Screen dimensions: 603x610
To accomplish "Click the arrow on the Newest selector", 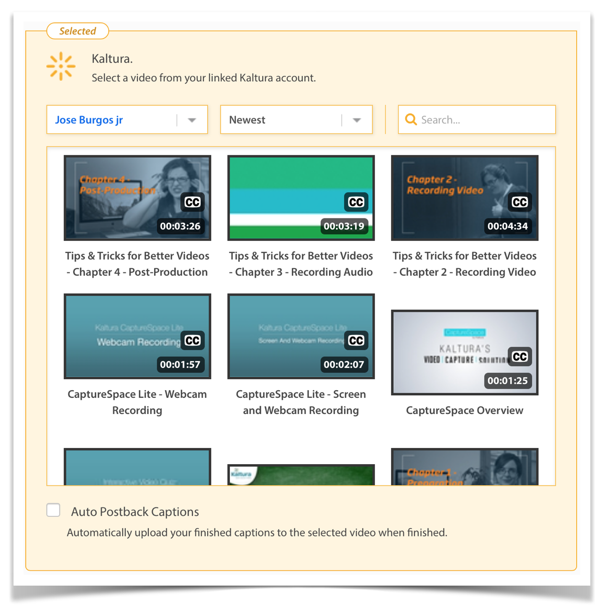I will coord(357,120).
